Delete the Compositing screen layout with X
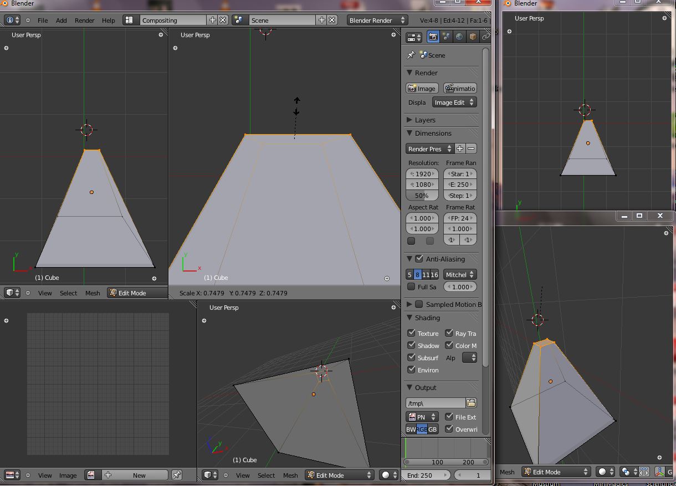This screenshot has height=486, width=676. click(223, 20)
